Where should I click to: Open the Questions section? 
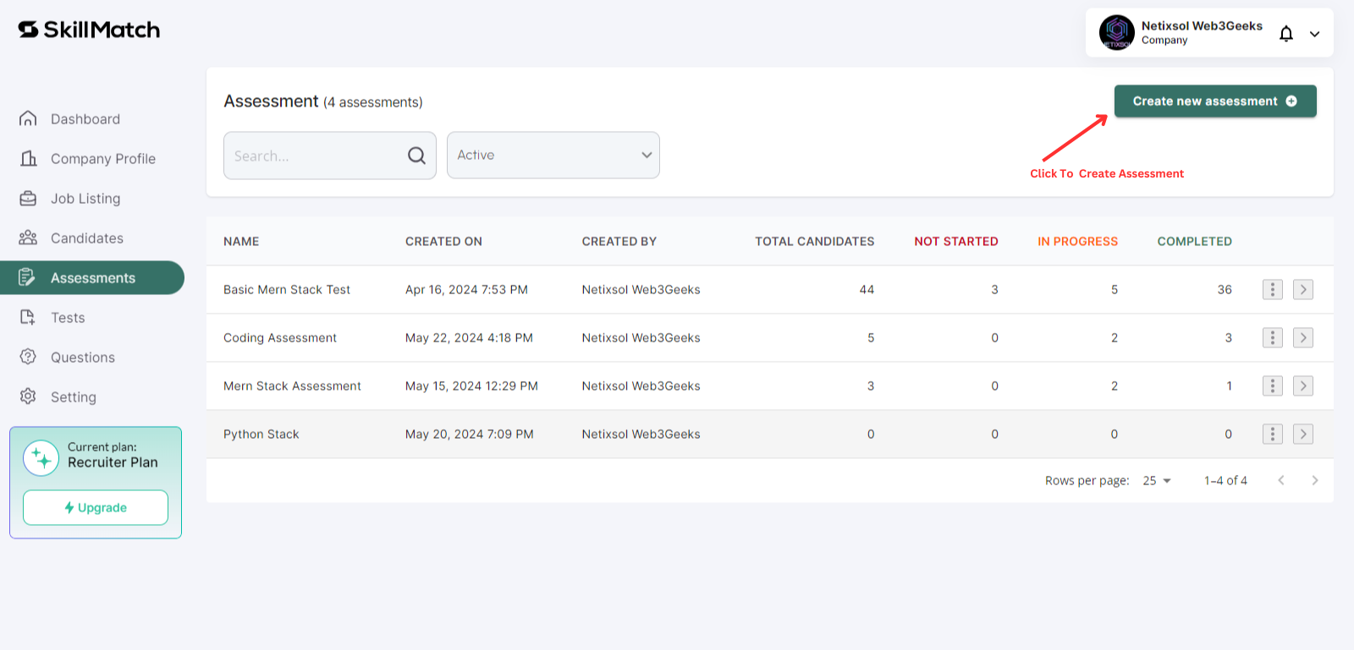click(67, 358)
